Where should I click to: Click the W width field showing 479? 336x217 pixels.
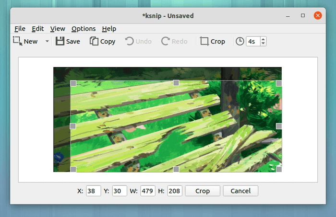point(148,191)
